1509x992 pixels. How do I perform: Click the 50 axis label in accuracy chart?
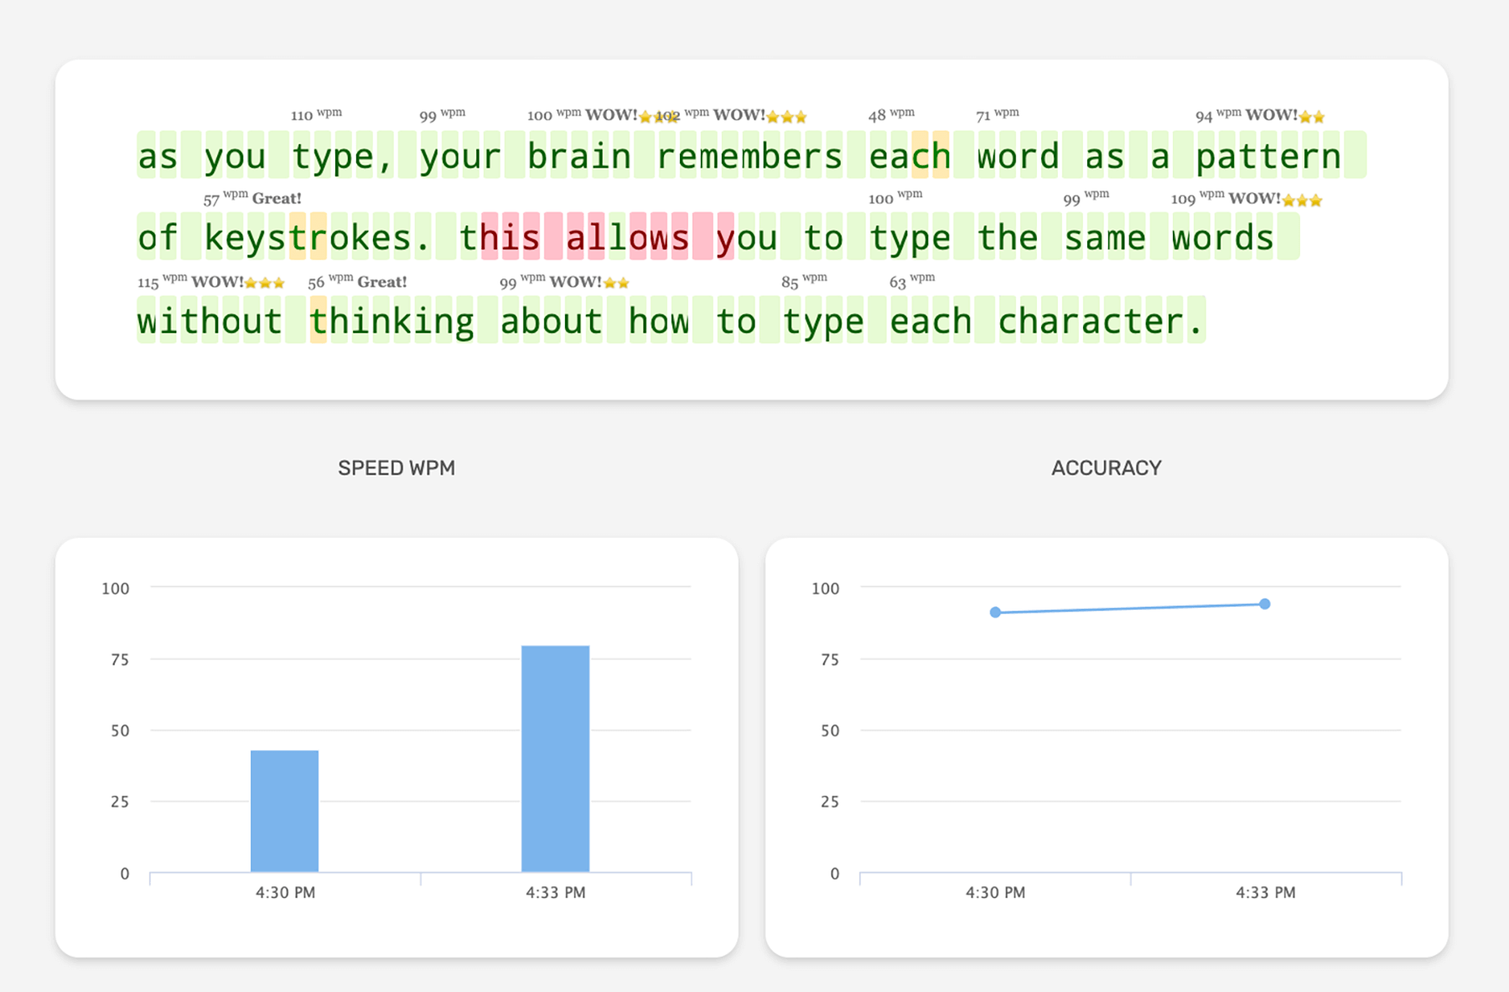coord(830,730)
